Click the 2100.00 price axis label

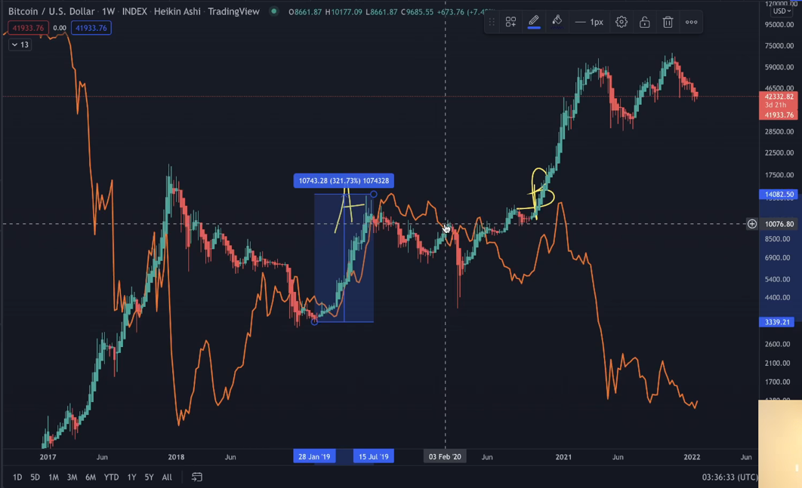pos(777,363)
